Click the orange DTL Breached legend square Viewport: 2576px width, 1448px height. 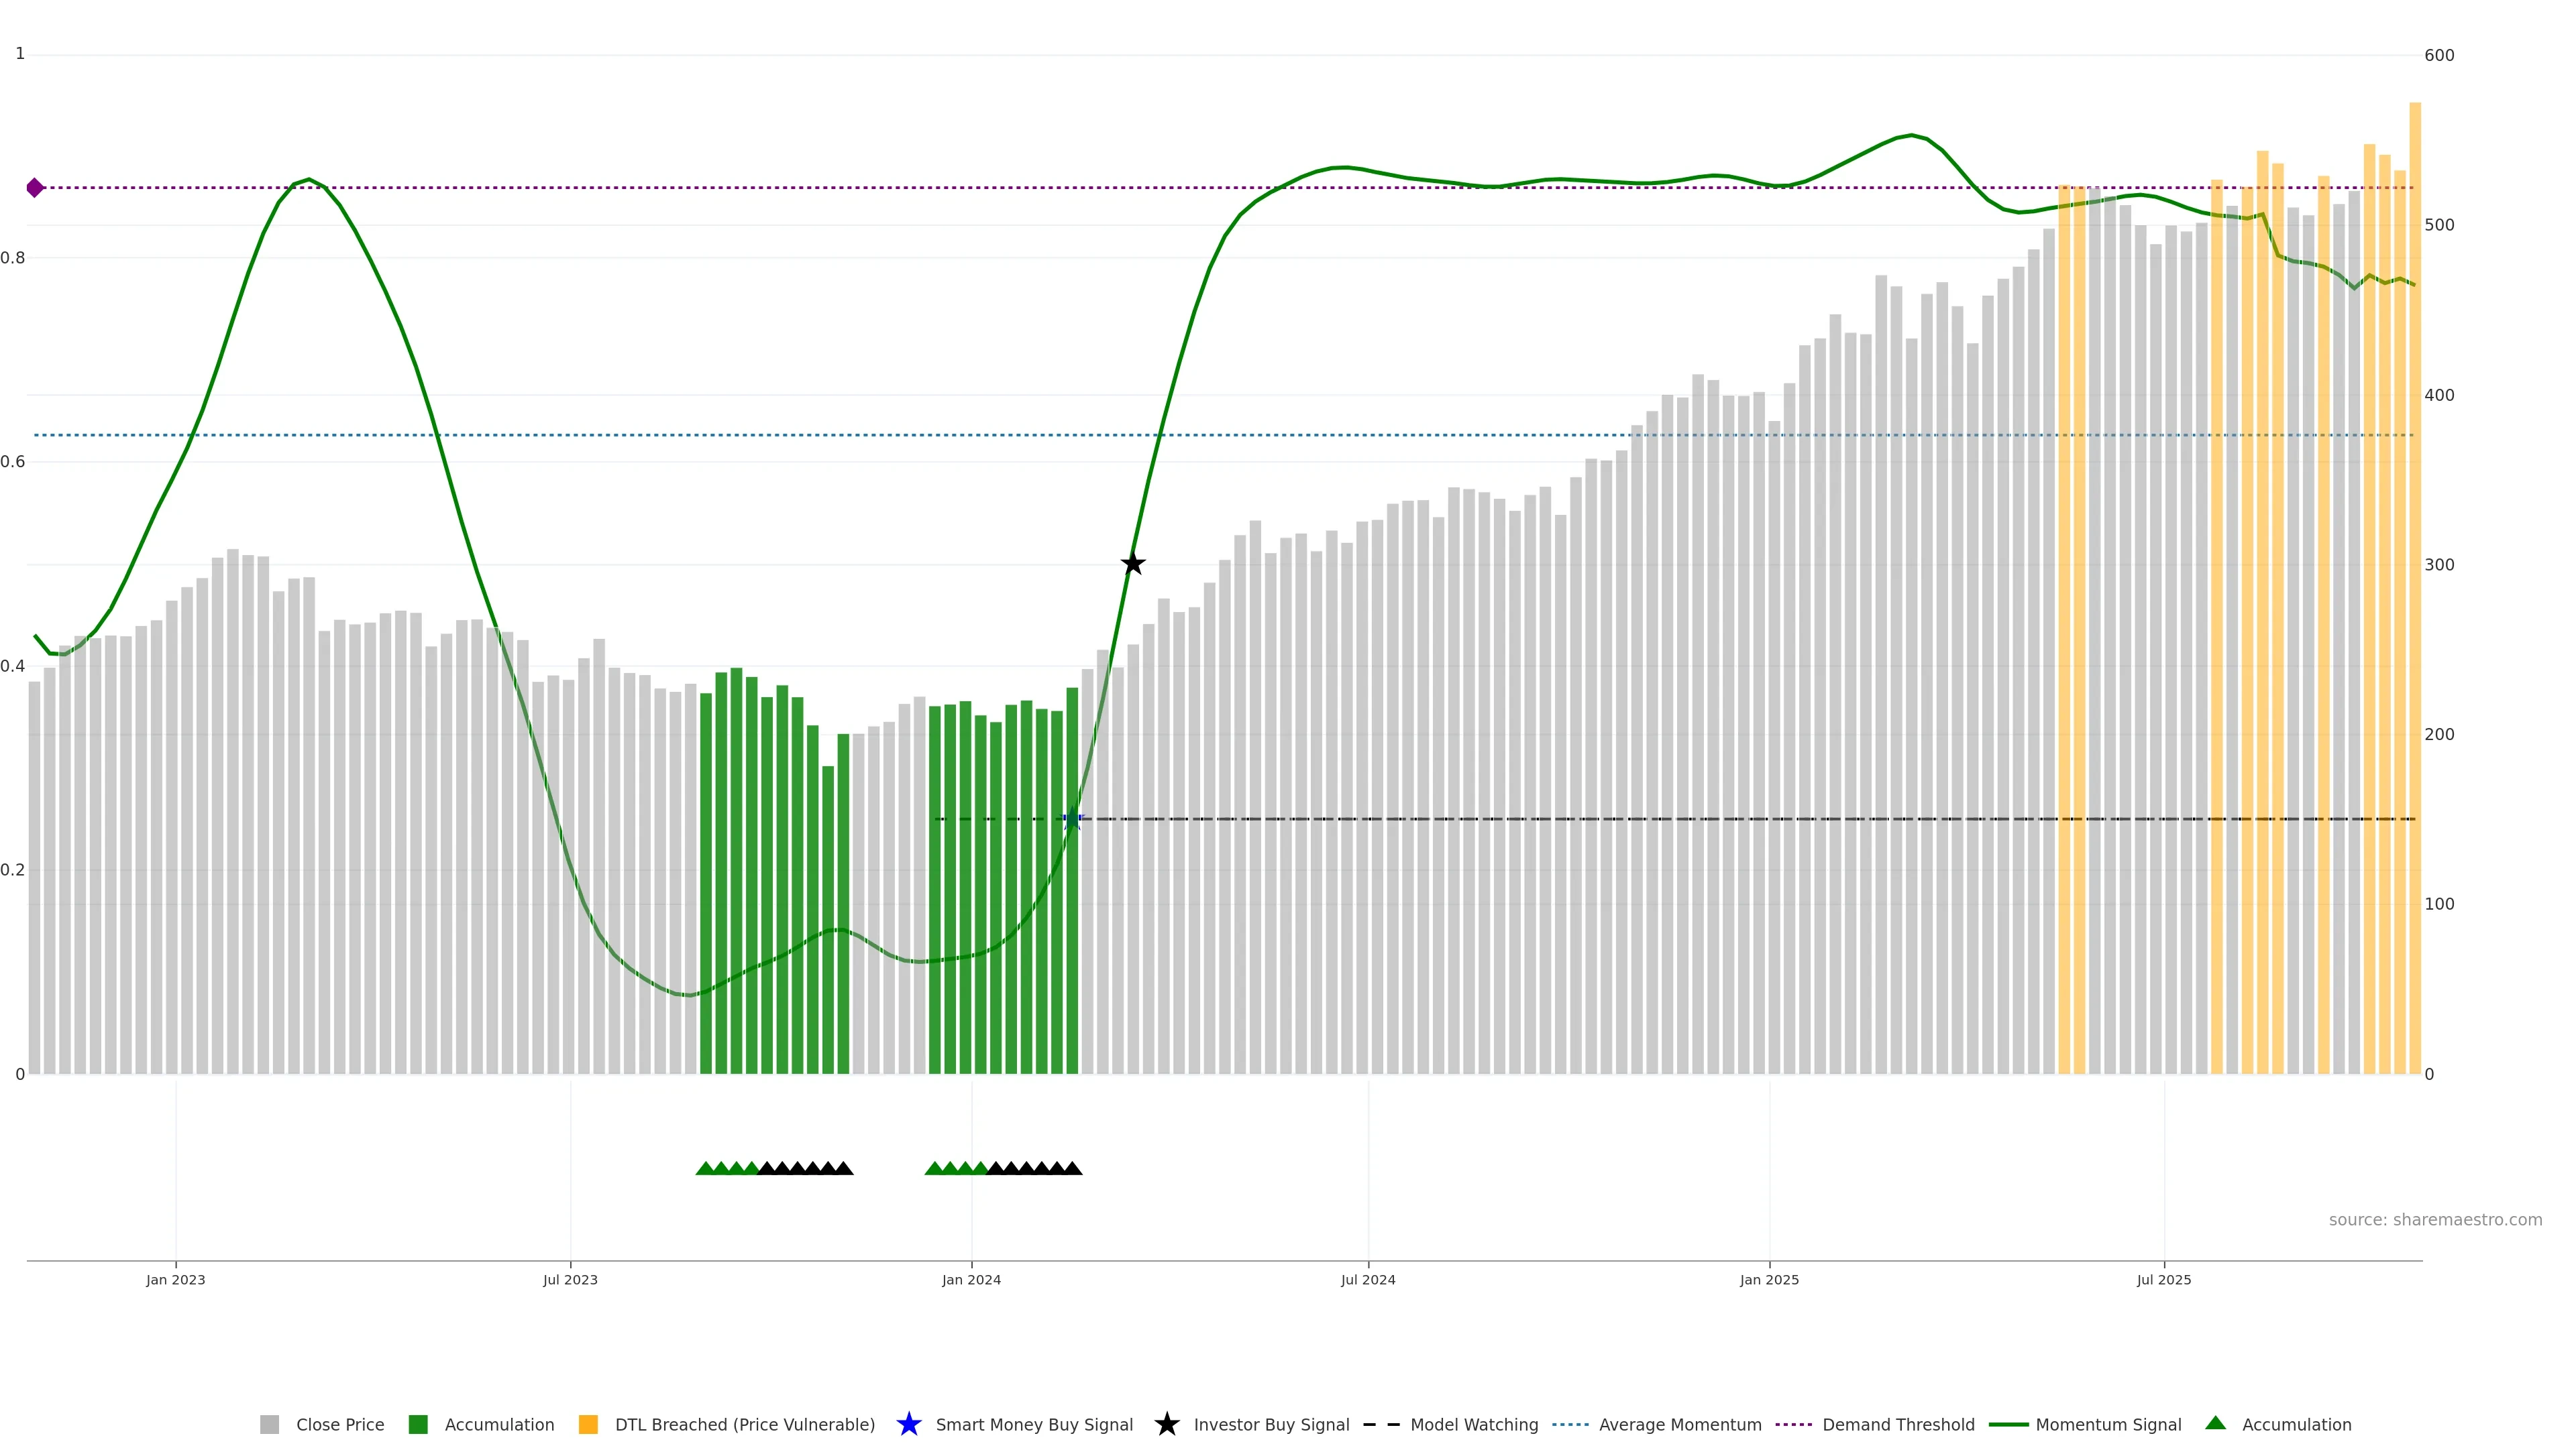588,1424
